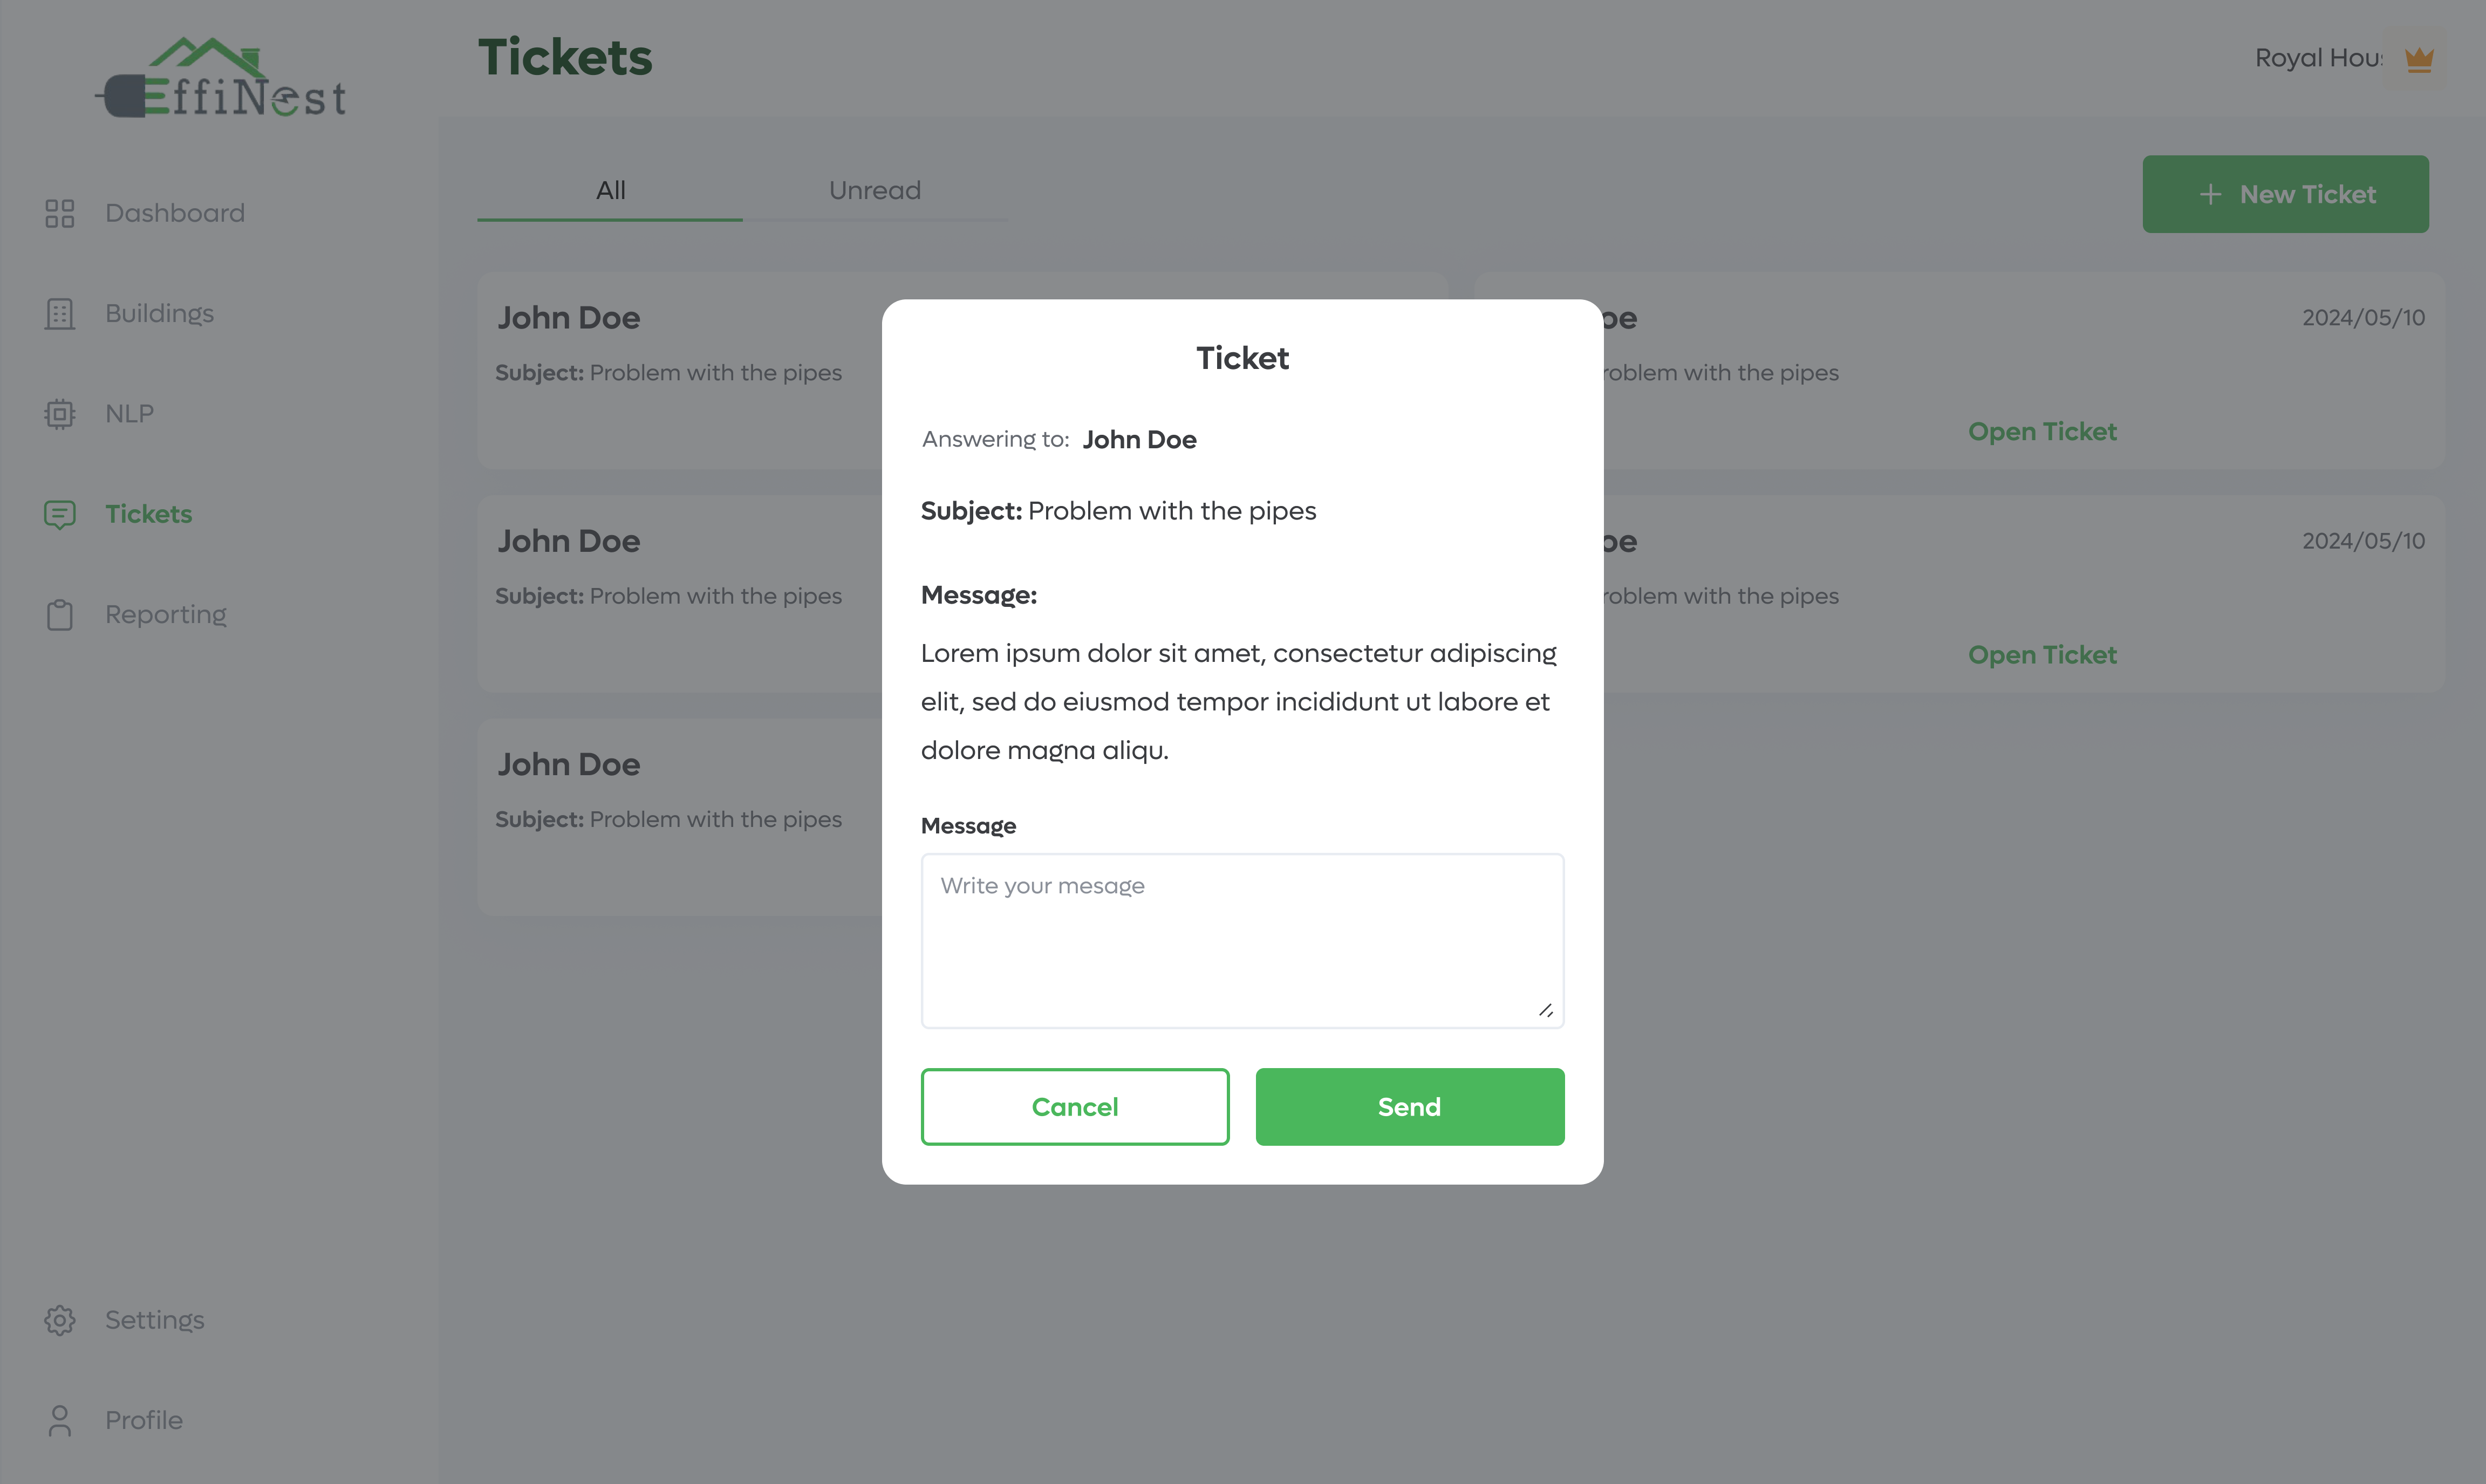
Task: Switch to the Unread tab
Action: tap(874, 191)
